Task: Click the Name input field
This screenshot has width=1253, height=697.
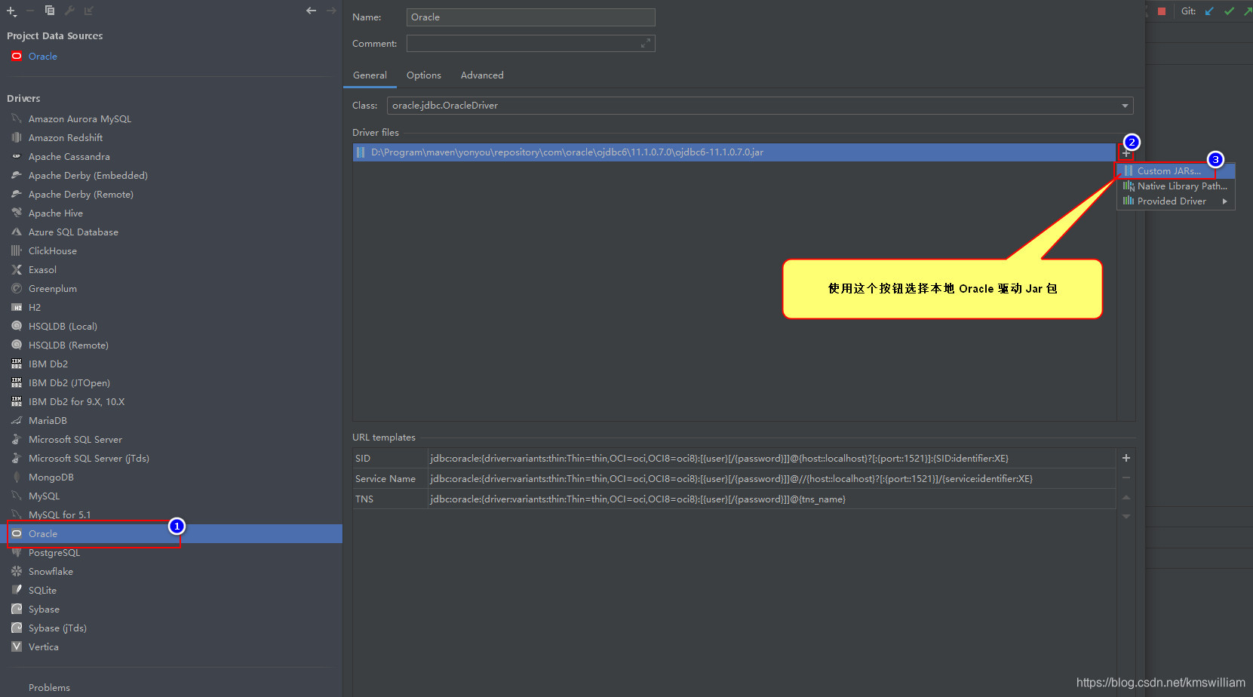Action: [530, 17]
